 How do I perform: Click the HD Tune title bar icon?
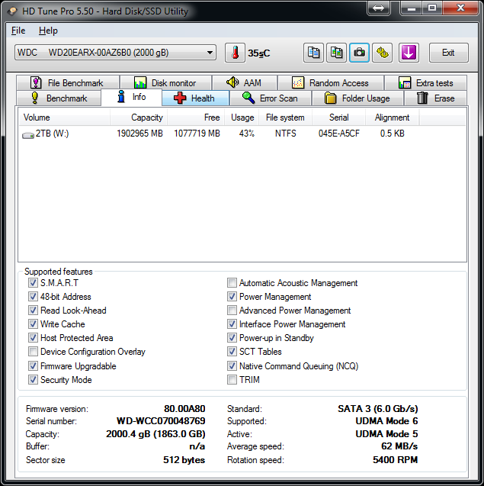click(x=13, y=11)
